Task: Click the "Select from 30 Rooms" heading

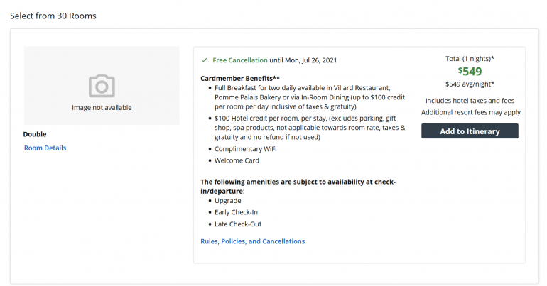Action: pyautogui.click(x=53, y=16)
